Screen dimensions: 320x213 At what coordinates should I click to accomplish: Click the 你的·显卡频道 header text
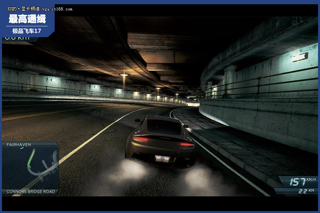pos(24,9)
